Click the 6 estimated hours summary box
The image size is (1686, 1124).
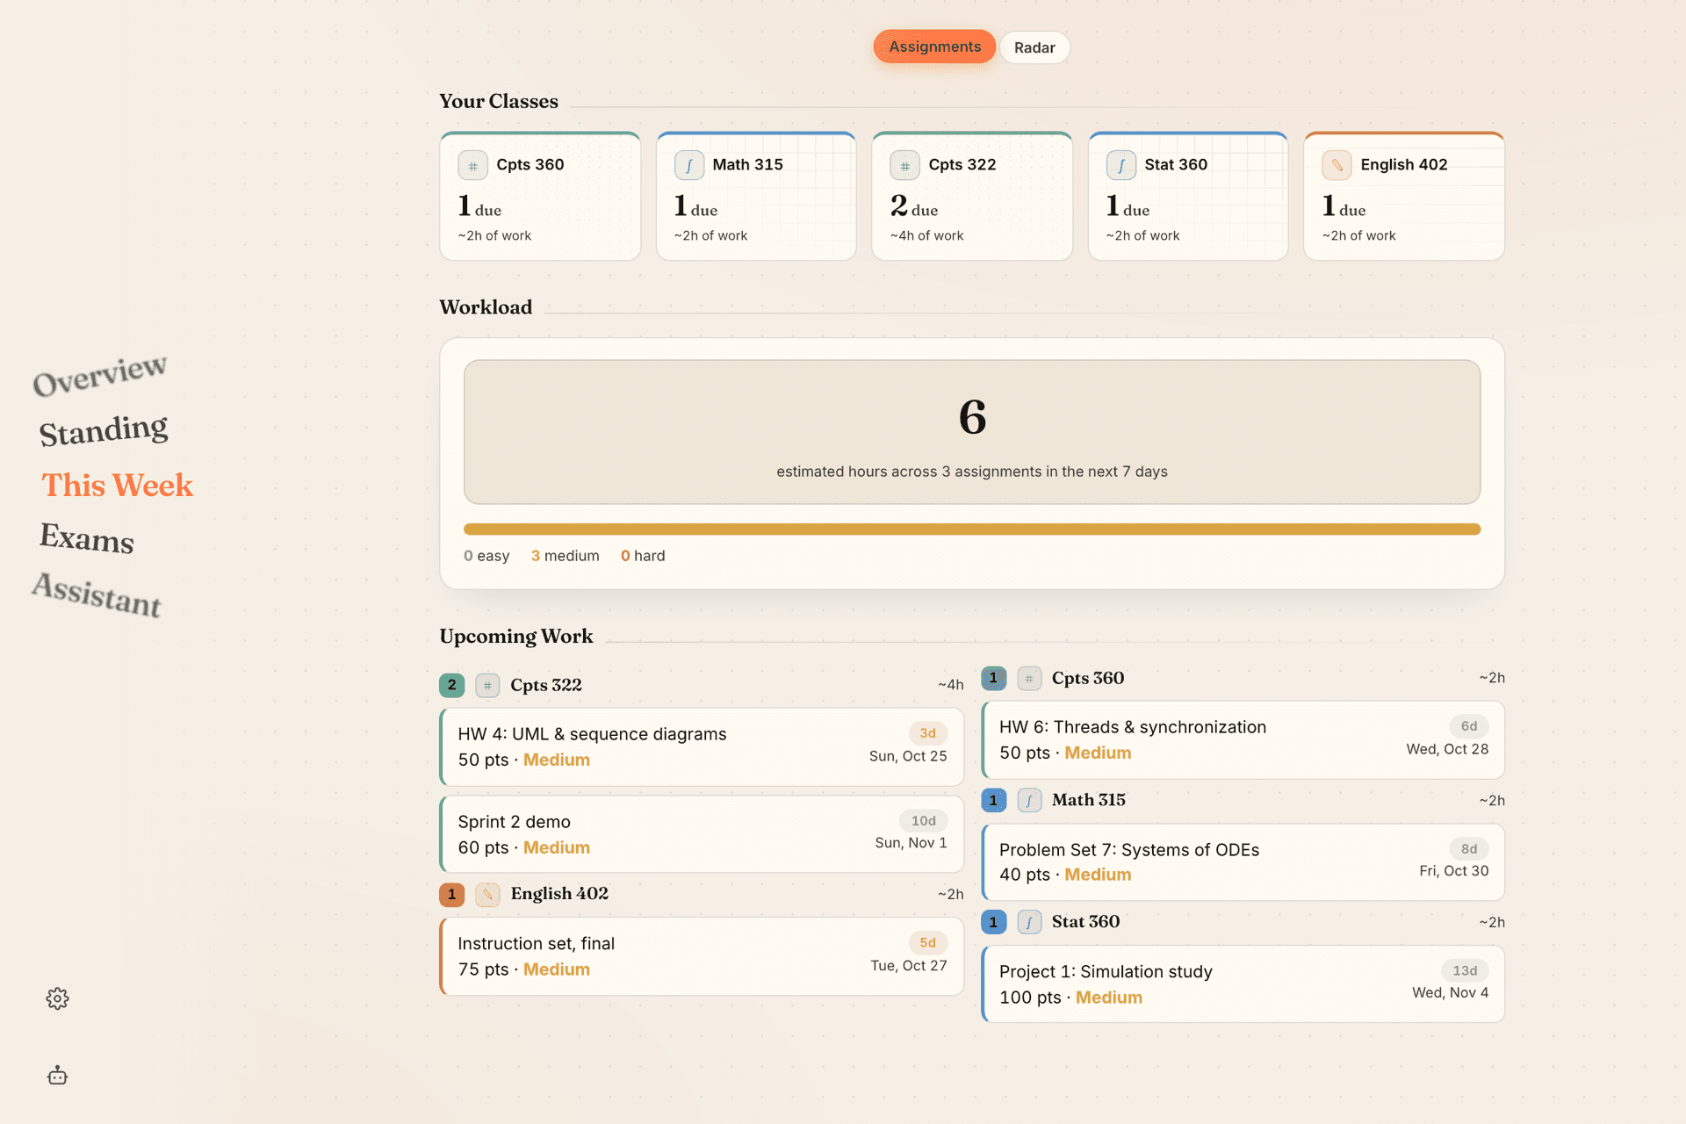click(972, 432)
